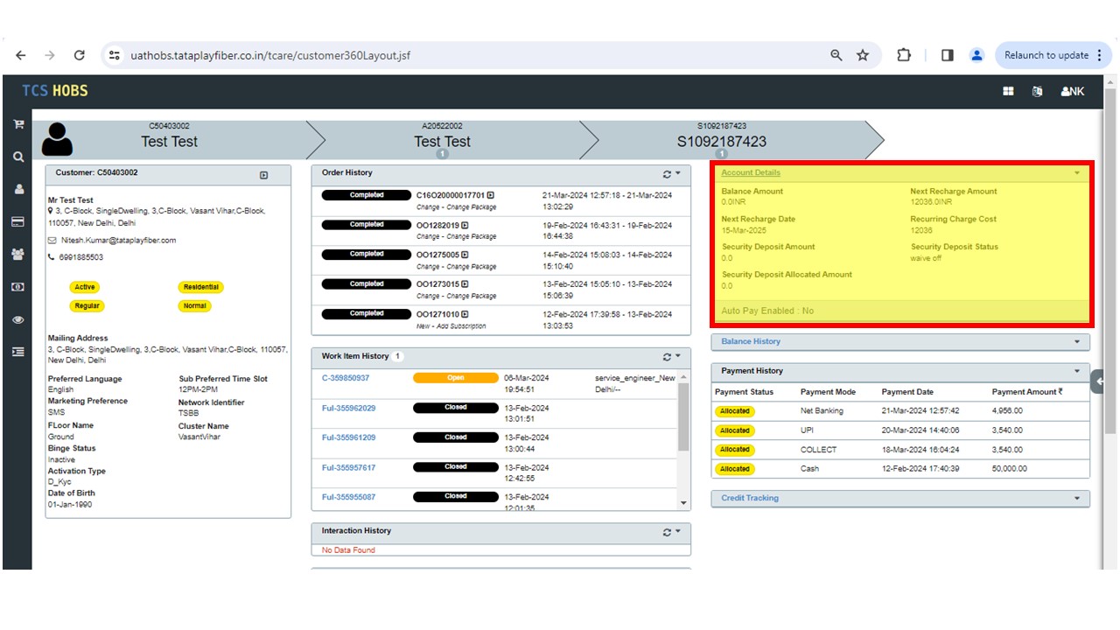Open order OO1271010 detail icon
Image resolution: width=1120 pixels, height=630 pixels.
point(465,314)
